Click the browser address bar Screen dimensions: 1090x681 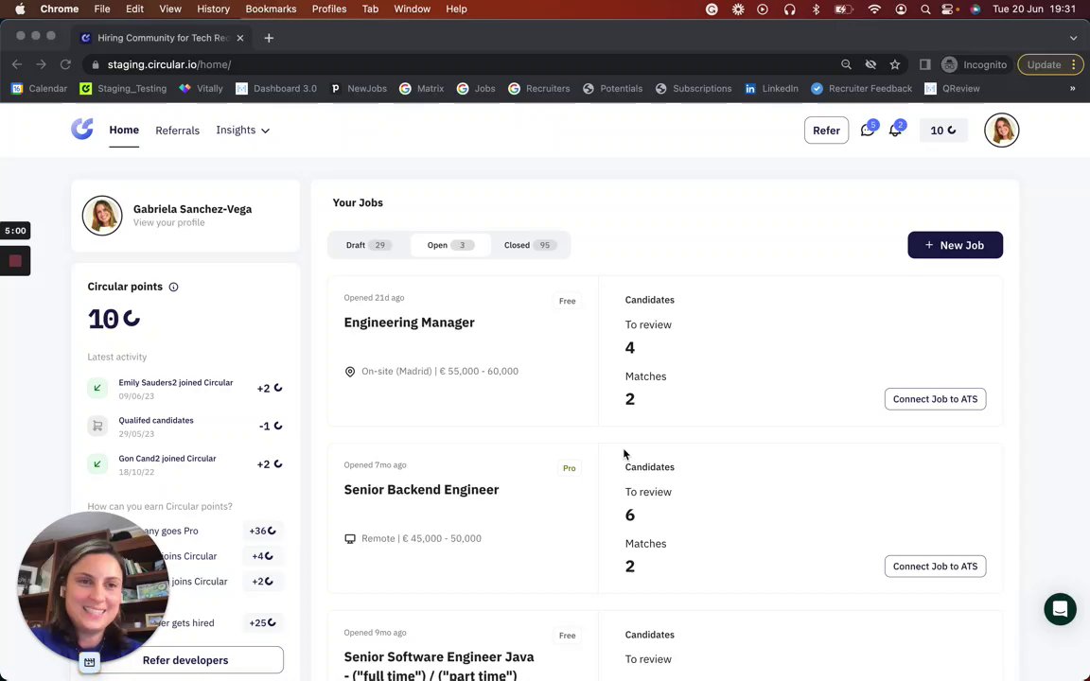[x=459, y=64]
